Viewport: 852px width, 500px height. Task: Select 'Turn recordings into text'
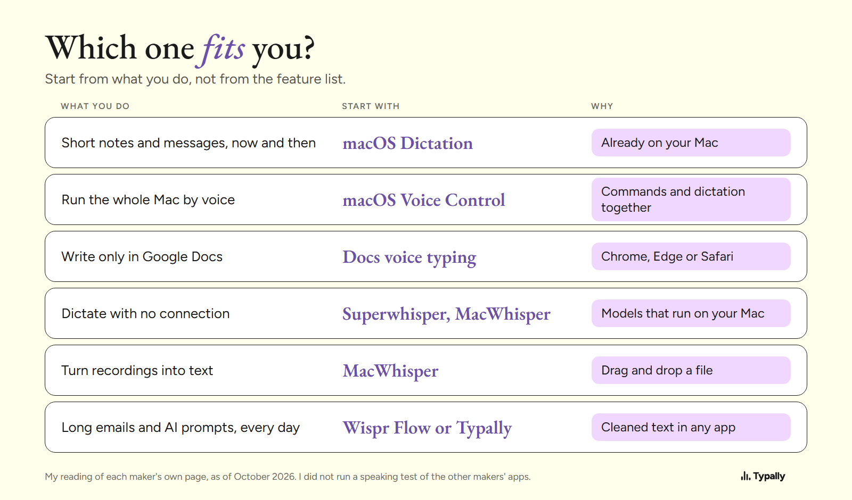pyautogui.click(x=137, y=371)
